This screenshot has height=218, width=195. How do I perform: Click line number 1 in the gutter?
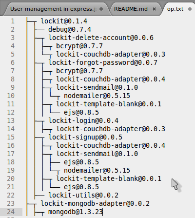tap(13, 21)
